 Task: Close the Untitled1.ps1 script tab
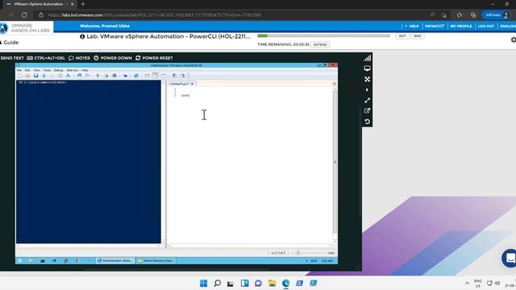click(192, 84)
